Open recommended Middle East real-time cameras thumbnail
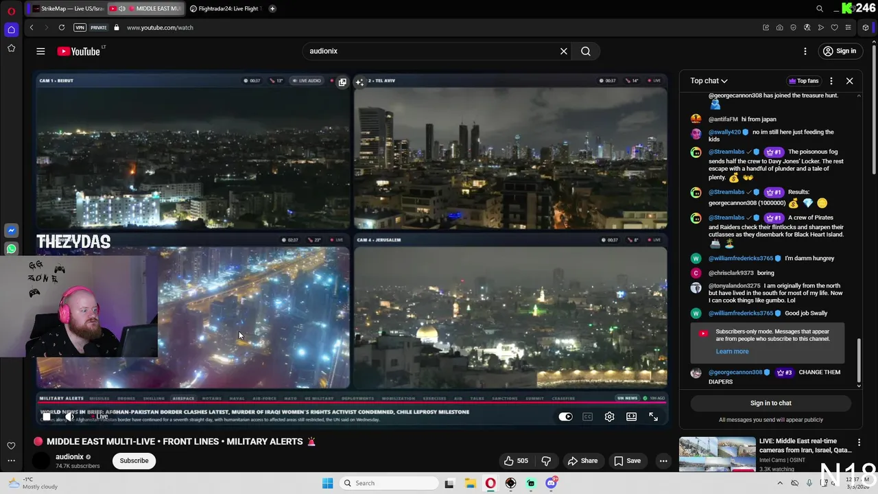The image size is (878, 494). point(717,454)
